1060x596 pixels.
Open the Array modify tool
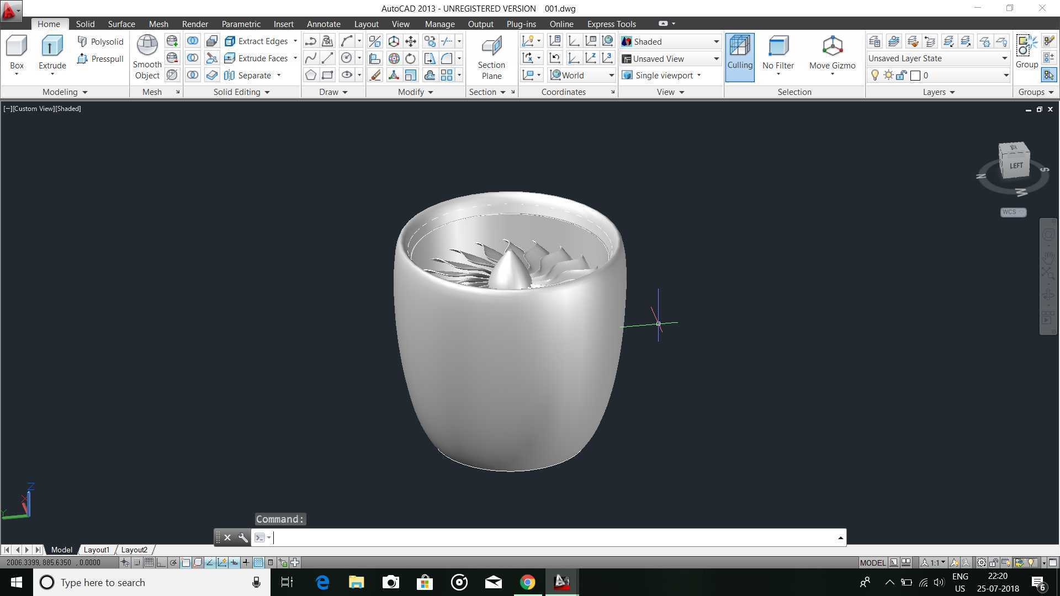[x=447, y=75]
